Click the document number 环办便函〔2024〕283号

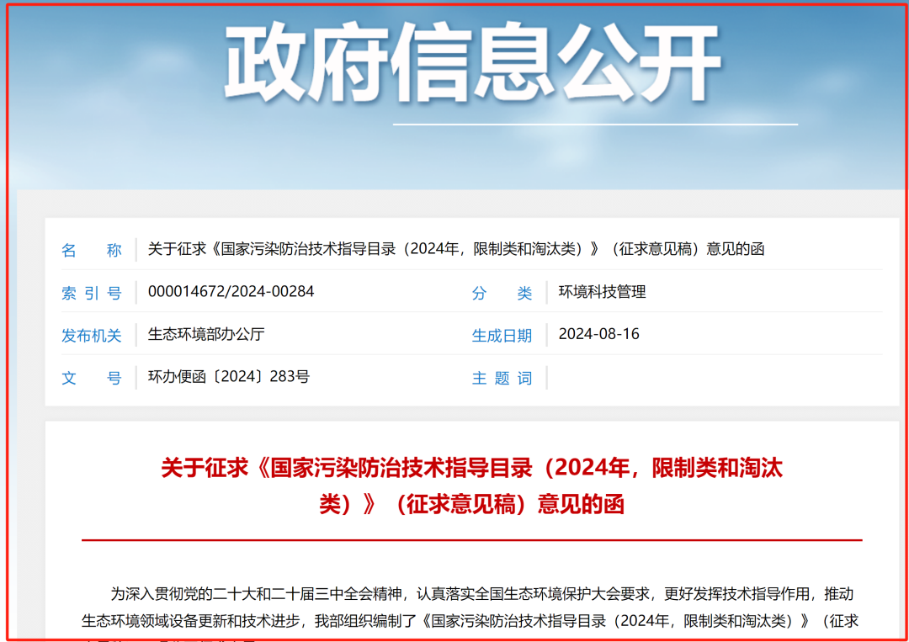click(x=228, y=378)
